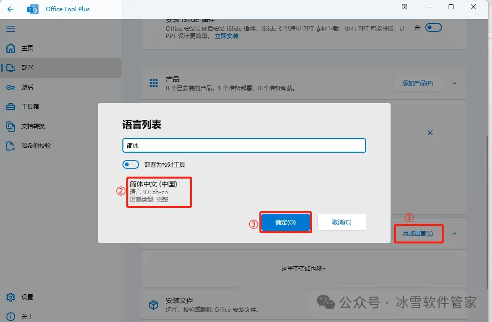Click the gear icon beside 设置
492x322 pixels.
pyautogui.click(x=11, y=297)
